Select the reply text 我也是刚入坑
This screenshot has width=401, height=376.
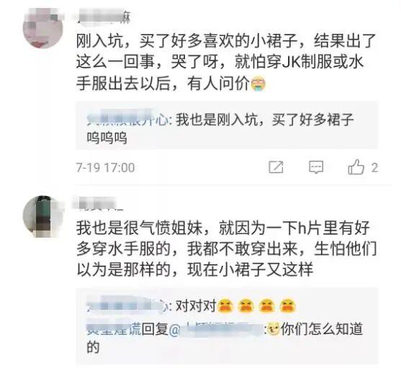tap(217, 120)
